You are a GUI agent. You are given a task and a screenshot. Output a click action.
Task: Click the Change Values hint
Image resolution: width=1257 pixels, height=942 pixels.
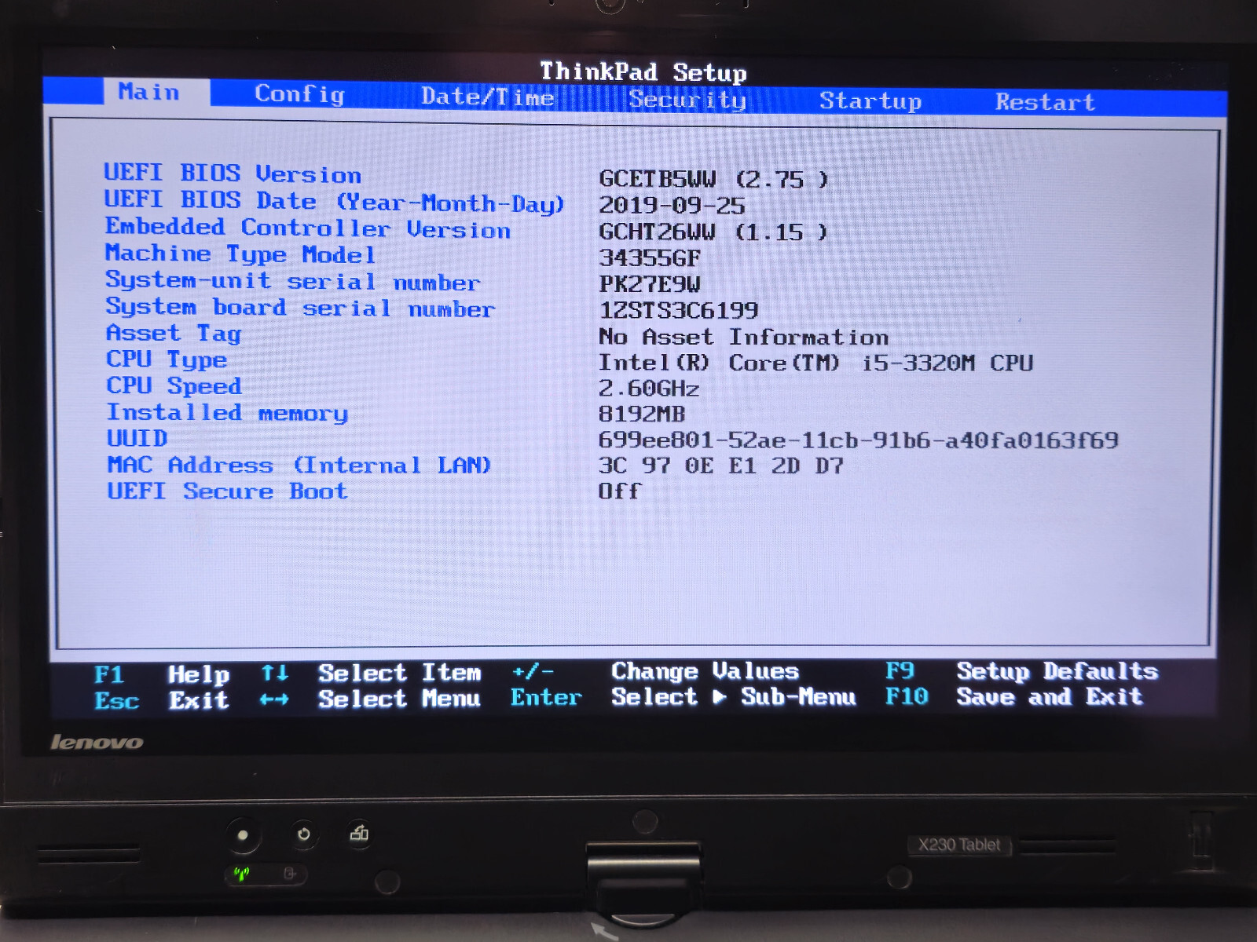[705, 671]
